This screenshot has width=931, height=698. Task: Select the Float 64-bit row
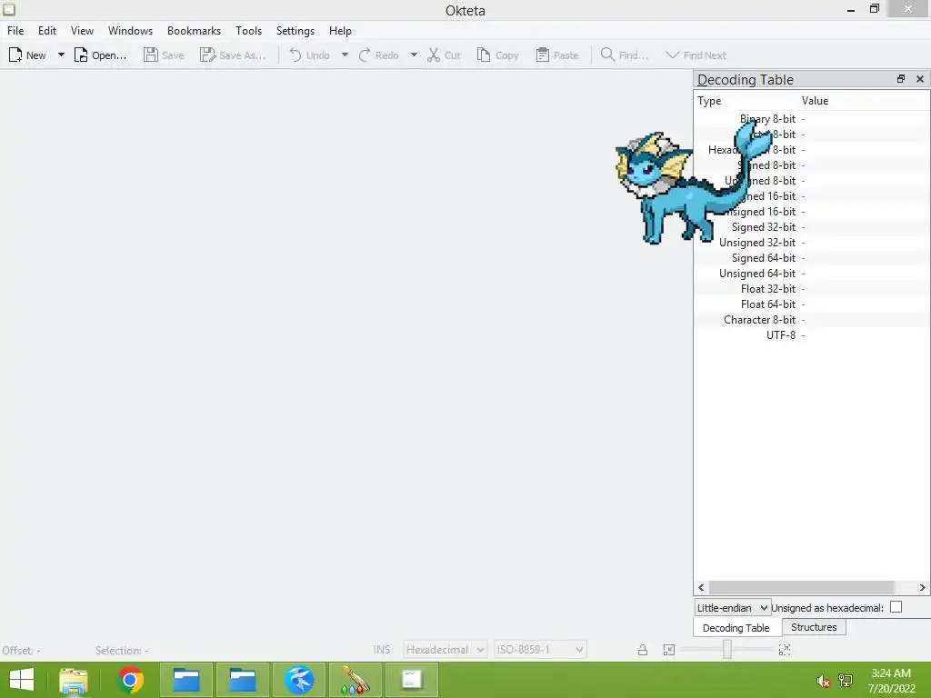tap(812, 304)
